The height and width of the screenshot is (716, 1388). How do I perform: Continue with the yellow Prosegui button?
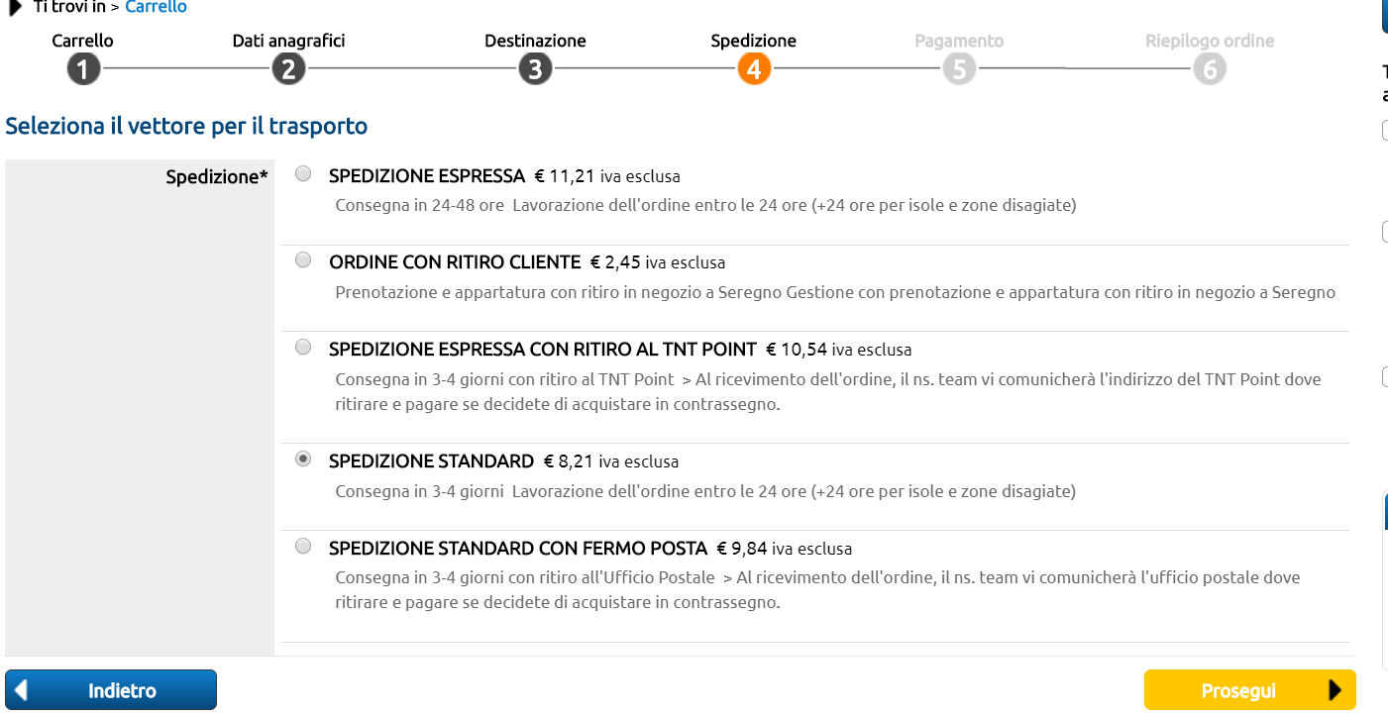tap(1250, 690)
